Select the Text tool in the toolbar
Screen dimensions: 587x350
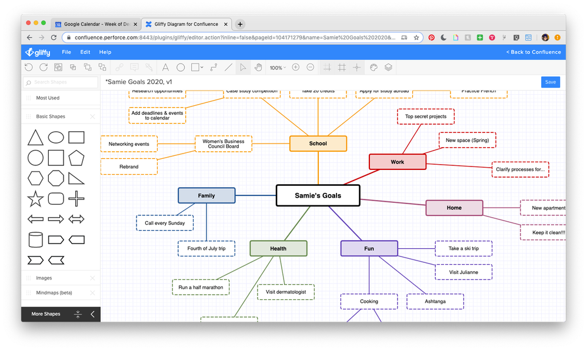pyautogui.click(x=165, y=67)
